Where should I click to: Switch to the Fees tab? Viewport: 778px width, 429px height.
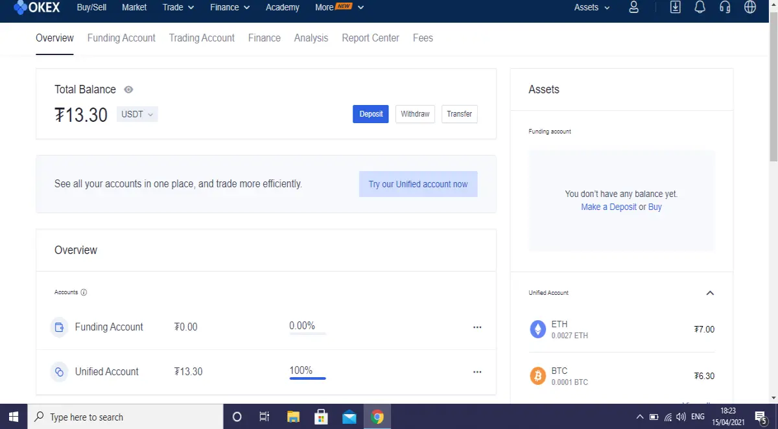(x=423, y=38)
